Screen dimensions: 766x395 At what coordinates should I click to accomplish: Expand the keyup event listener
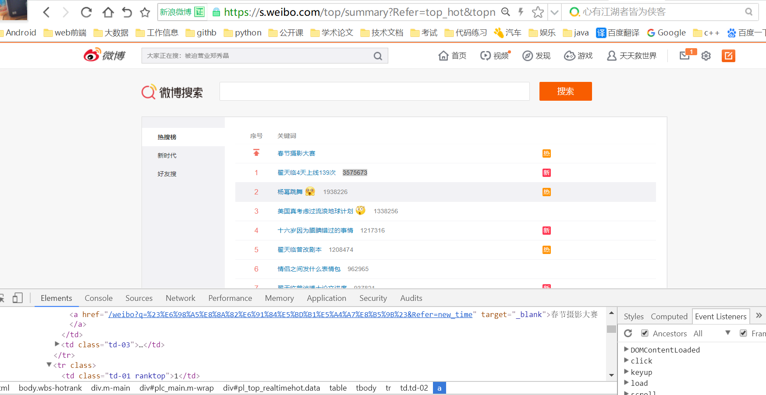click(x=626, y=372)
